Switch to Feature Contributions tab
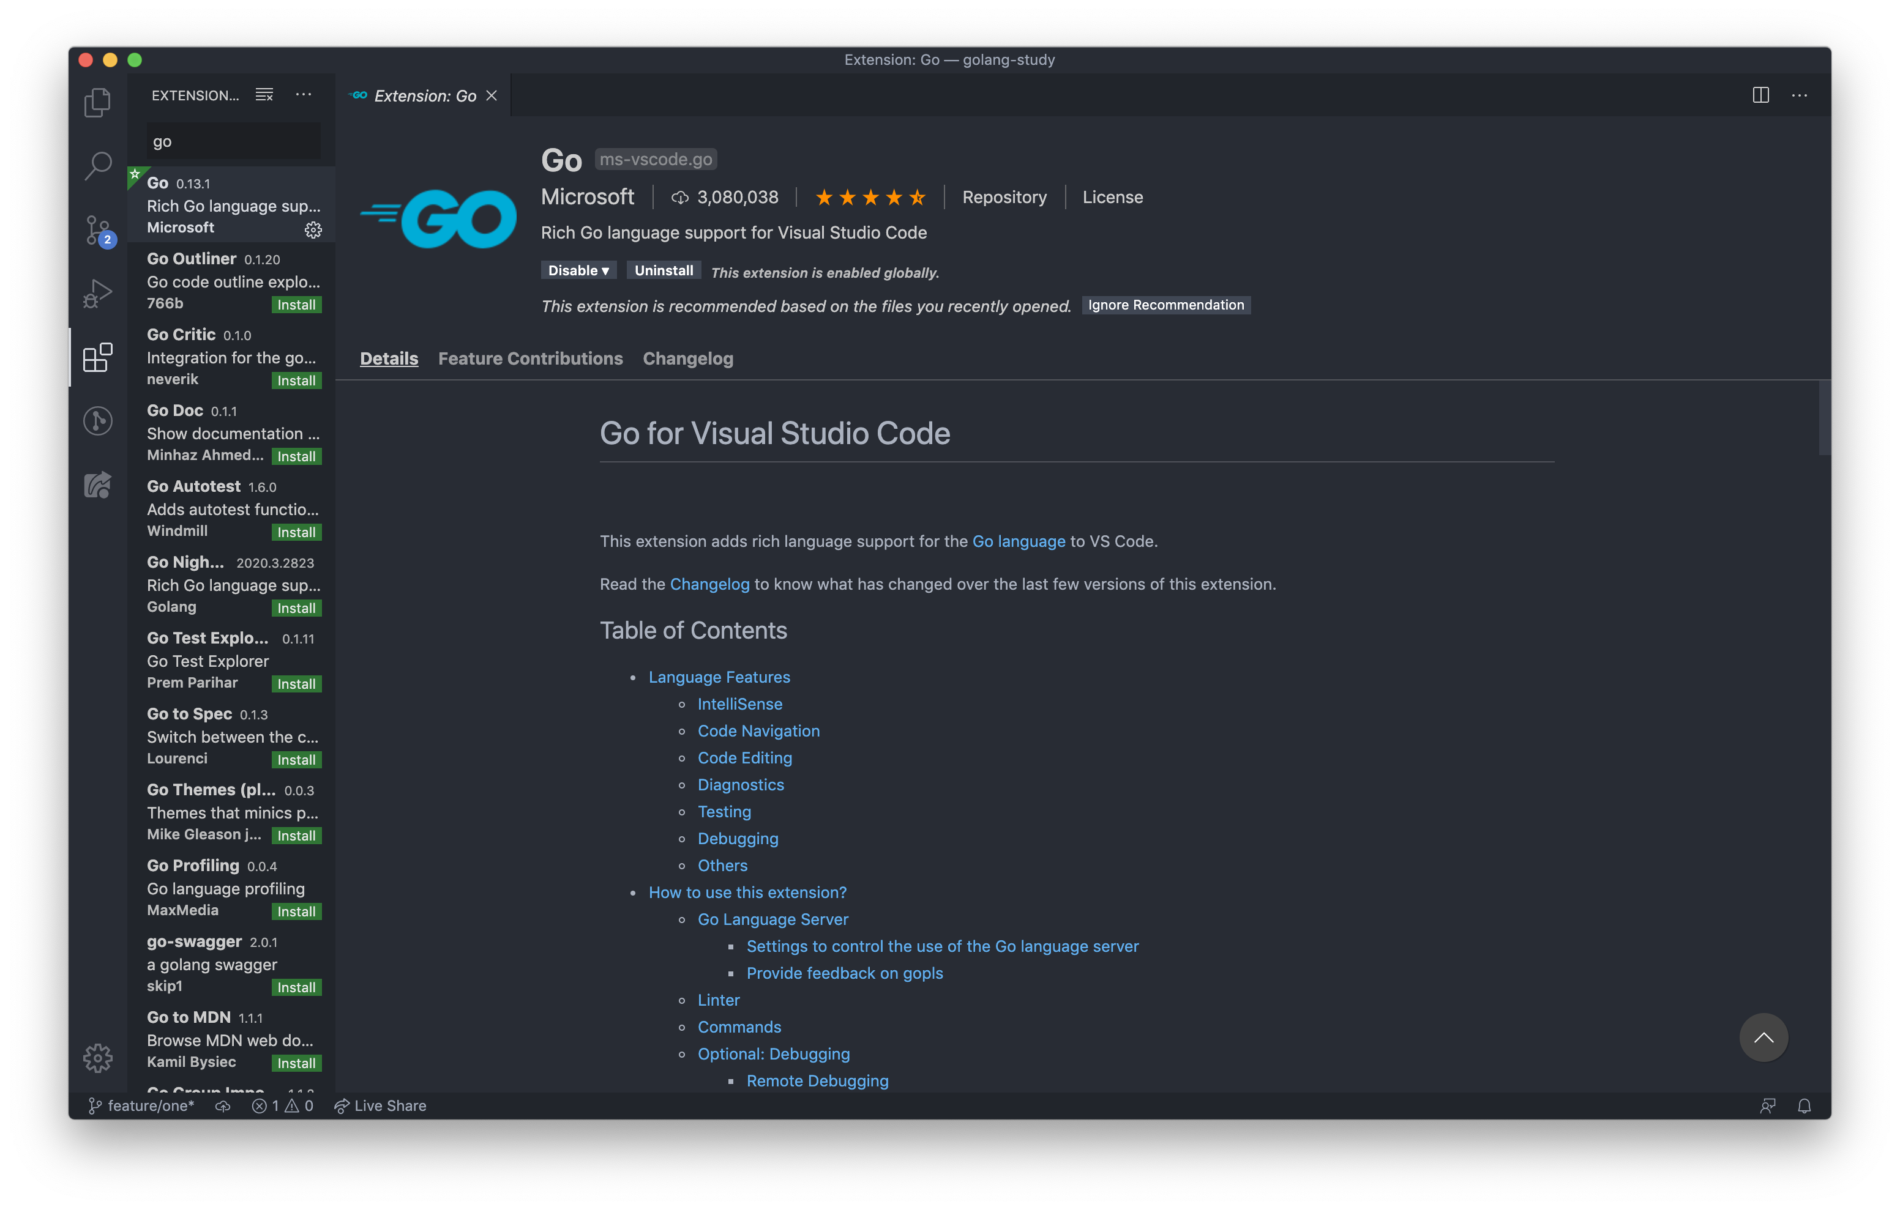This screenshot has height=1210, width=1900. point(530,358)
